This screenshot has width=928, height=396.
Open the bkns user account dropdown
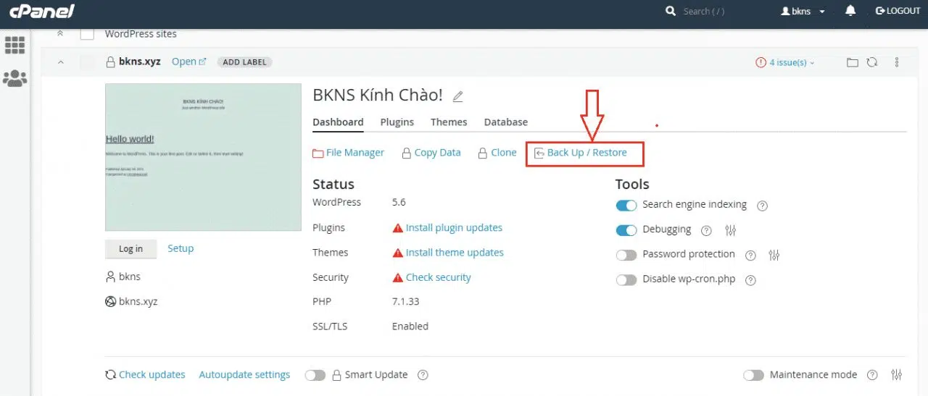[803, 12]
